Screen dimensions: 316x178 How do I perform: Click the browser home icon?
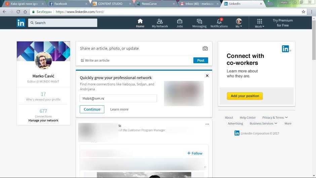25,12
